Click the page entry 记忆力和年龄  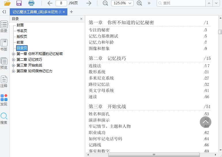pos(101,42)
